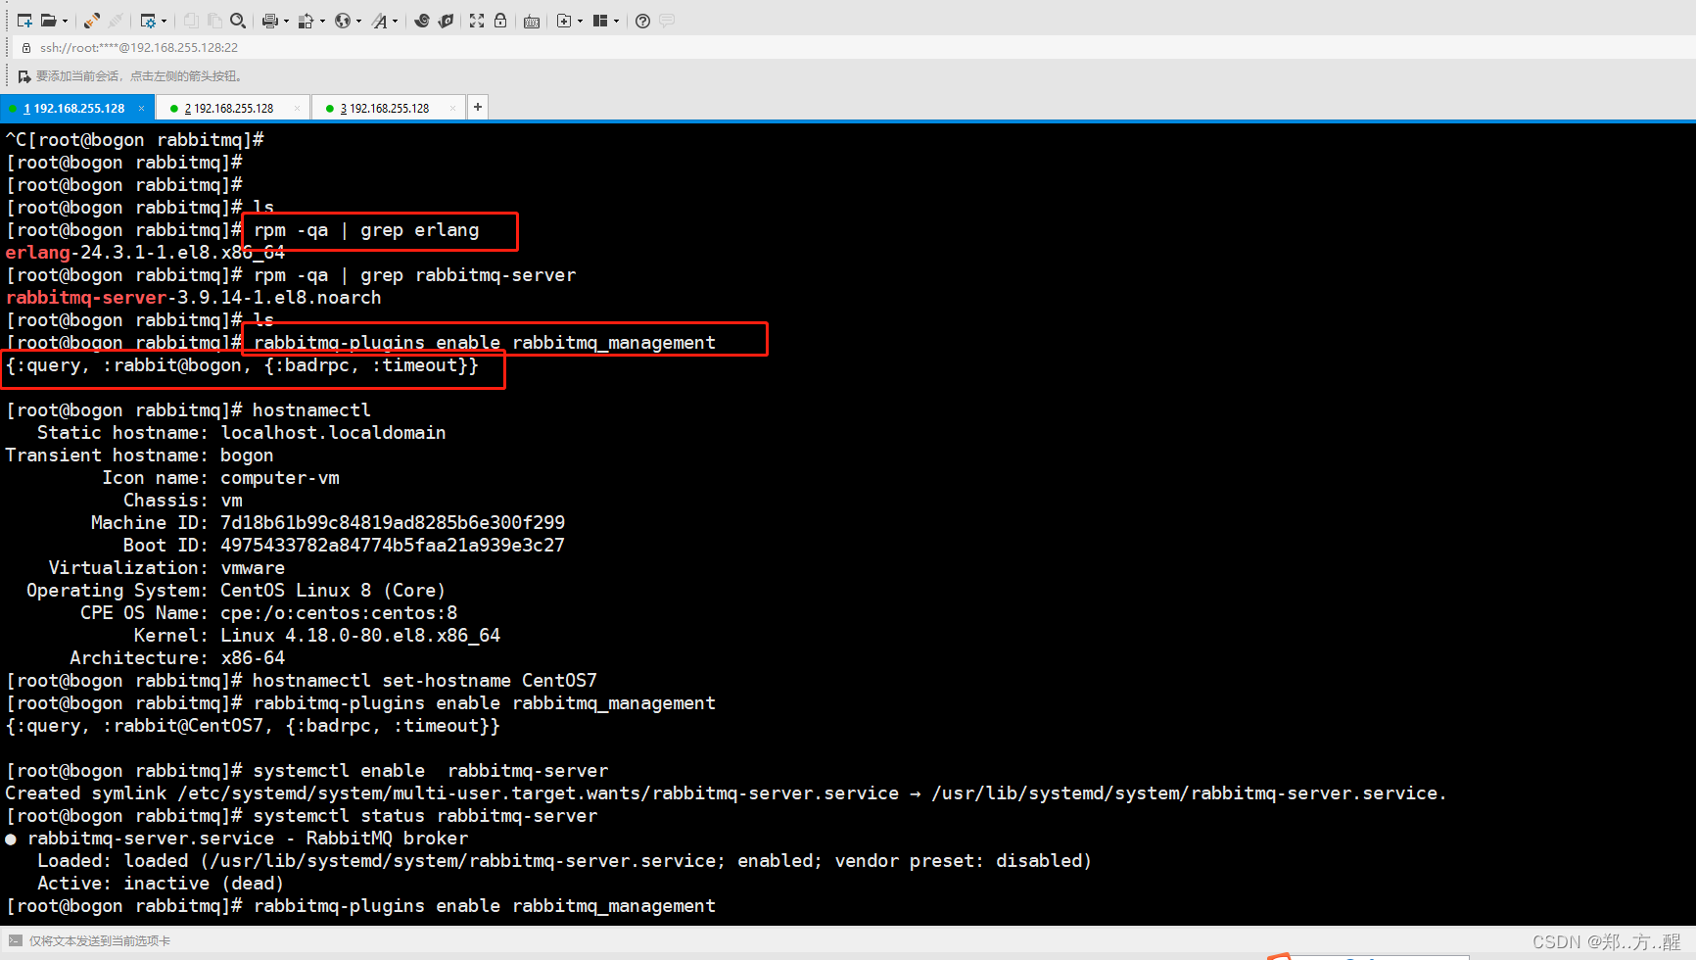Screen dimensions: 1696x960
Task: Click the 'Machine ID' value in terminal
Action: click(x=393, y=523)
